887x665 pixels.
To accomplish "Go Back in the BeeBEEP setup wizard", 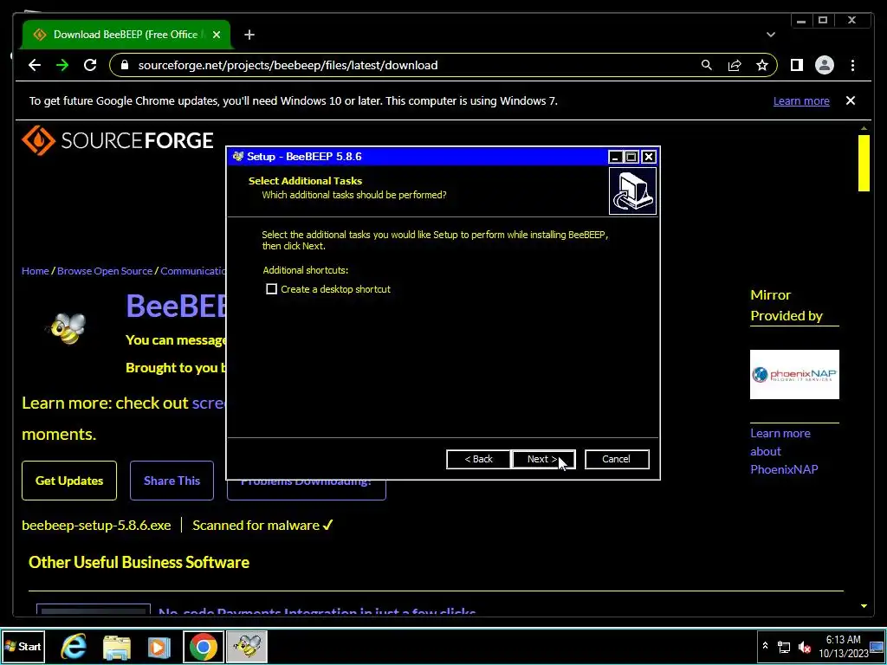I will coord(478,459).
